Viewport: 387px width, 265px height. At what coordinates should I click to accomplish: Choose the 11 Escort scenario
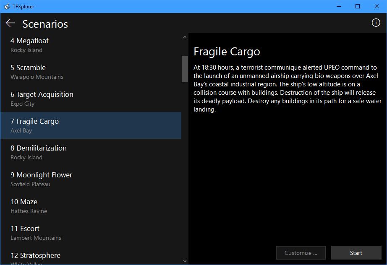(91, 233)
